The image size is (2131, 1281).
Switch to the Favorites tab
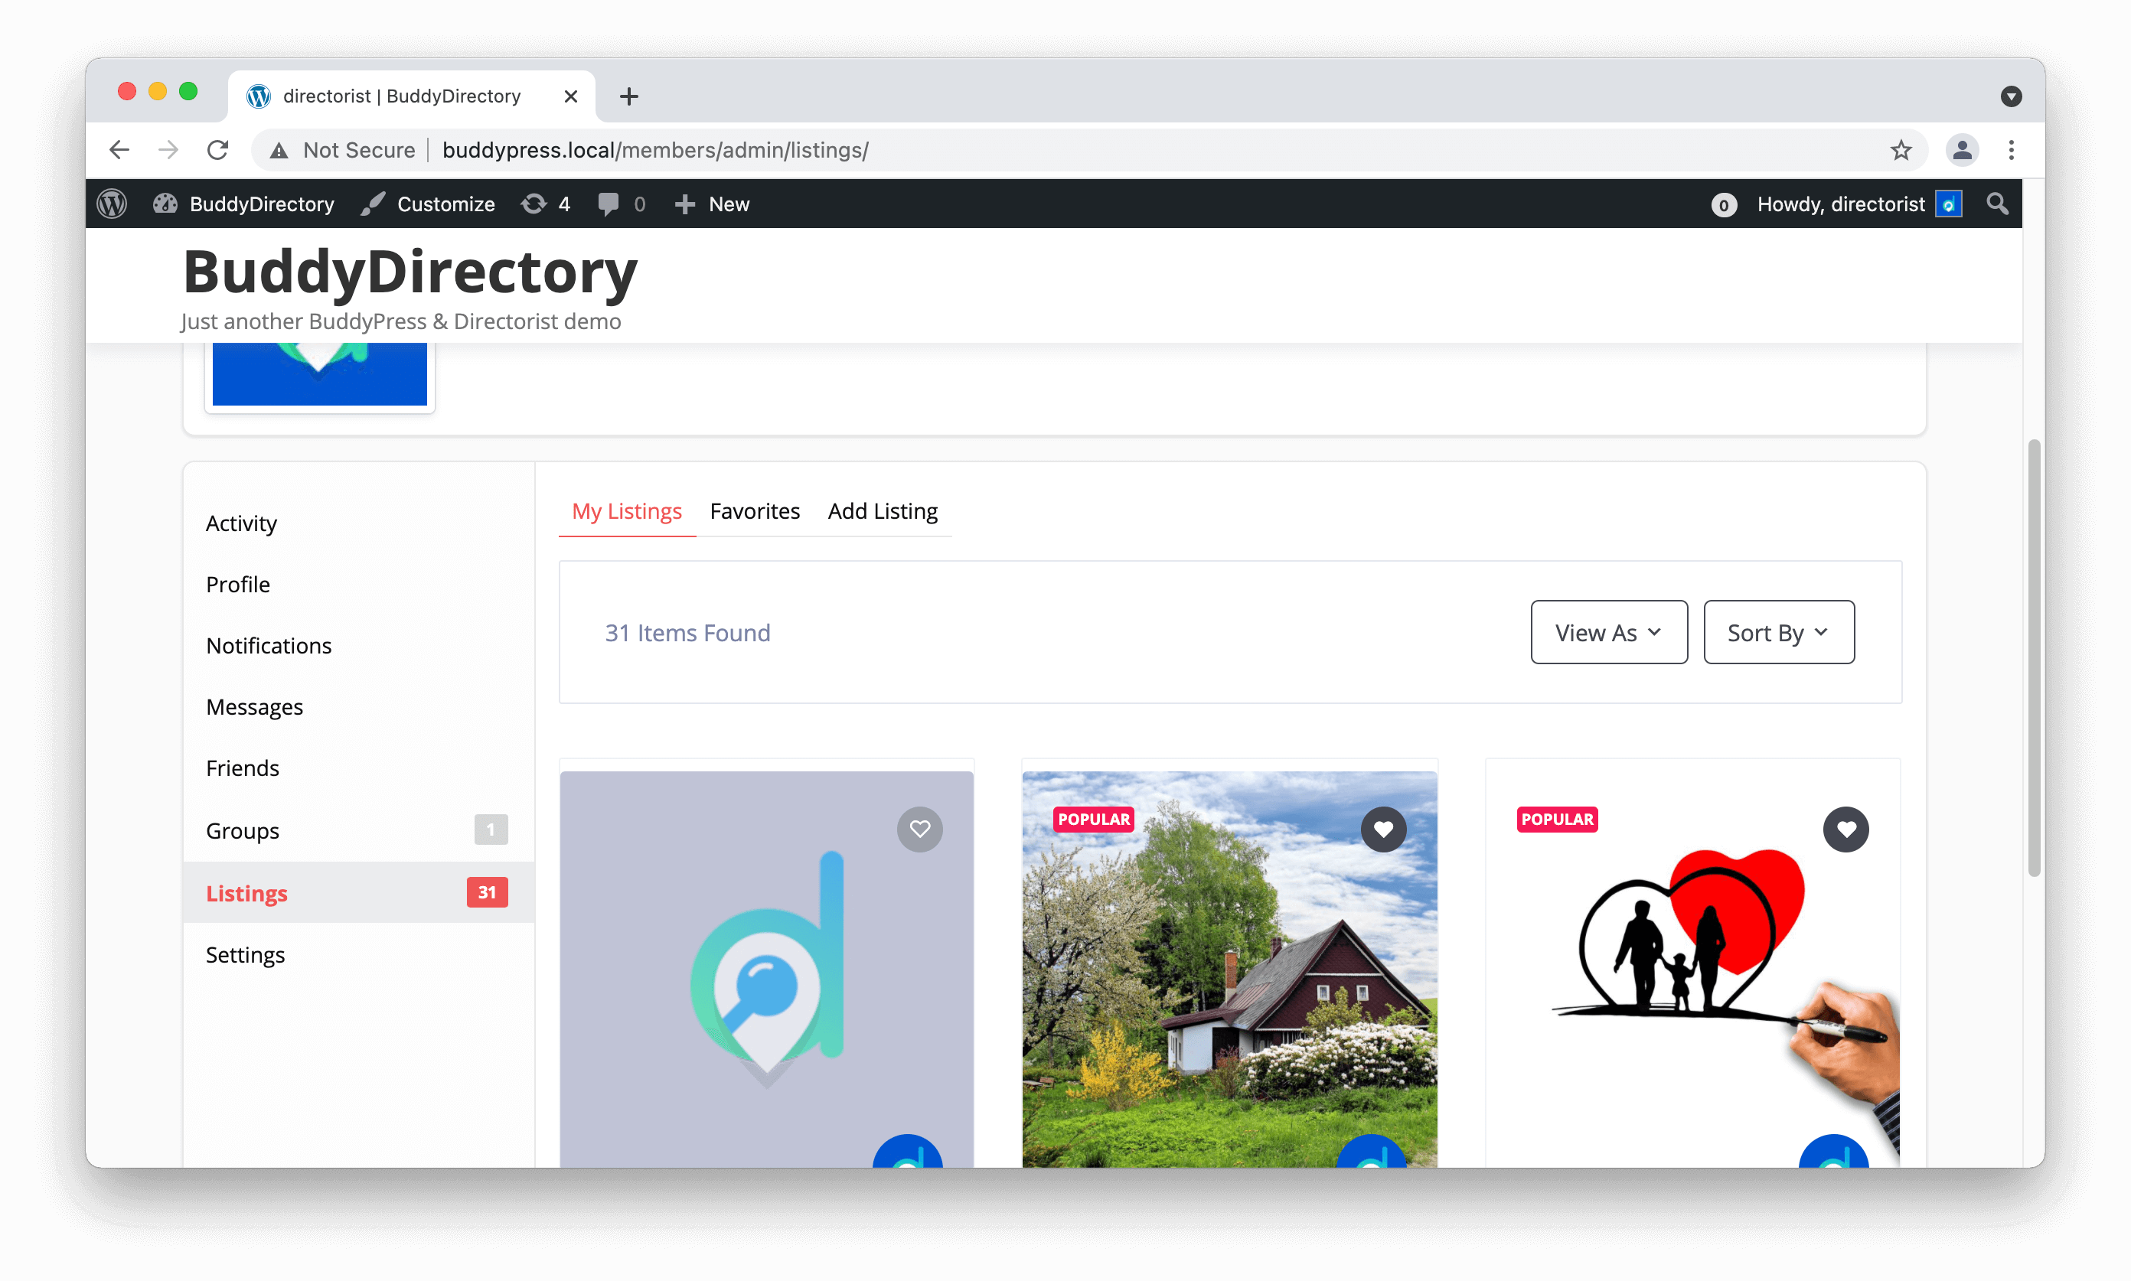755,510
